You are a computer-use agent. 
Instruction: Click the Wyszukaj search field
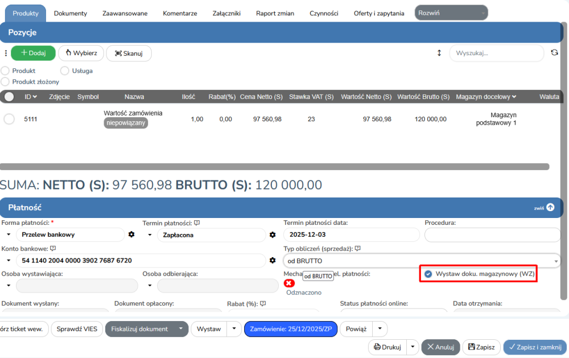click(x=496, y=53)
